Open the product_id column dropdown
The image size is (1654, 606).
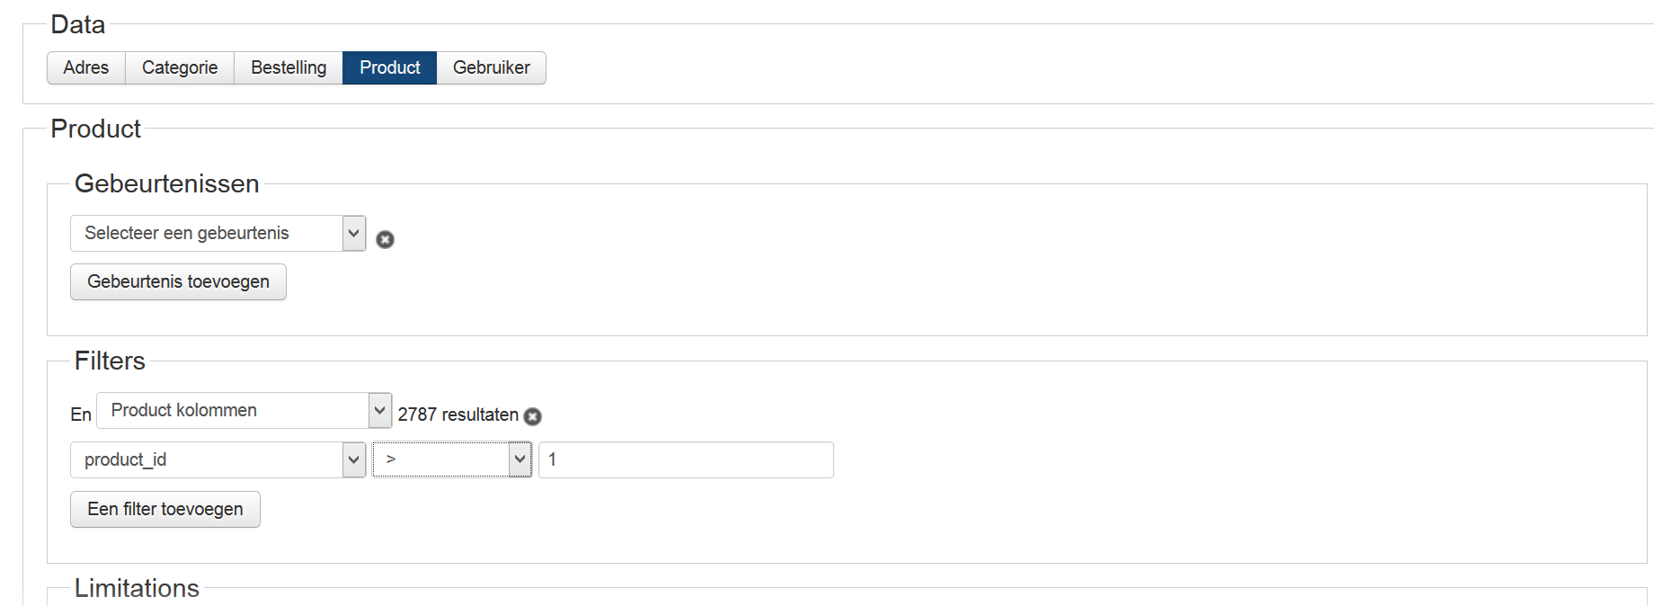[x=218, y=460]
